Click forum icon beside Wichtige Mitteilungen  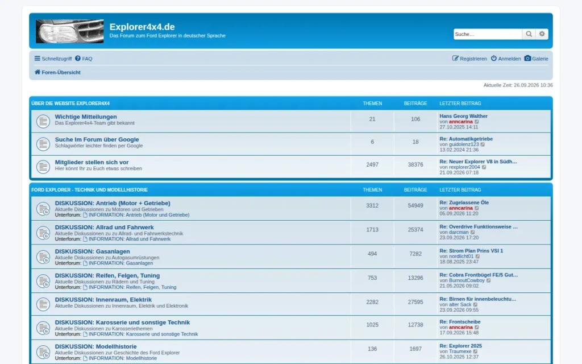[43, 121]
